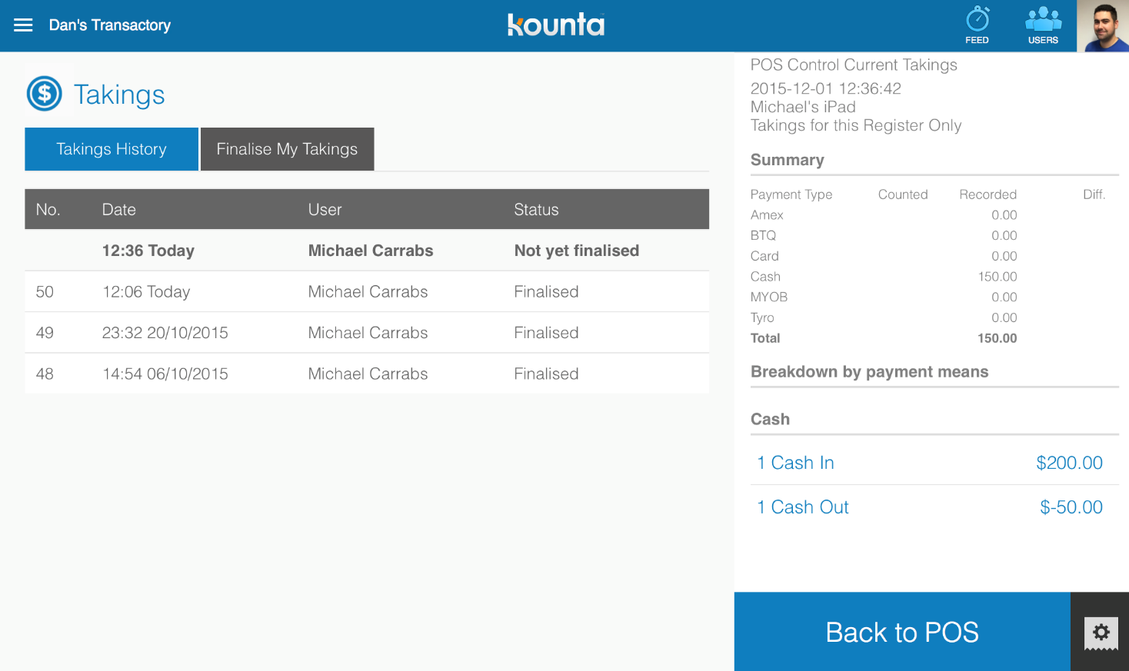Click Michael Carrabs in row 48
This screenshot has width=1129, height=671.
[x=368, y=374]
